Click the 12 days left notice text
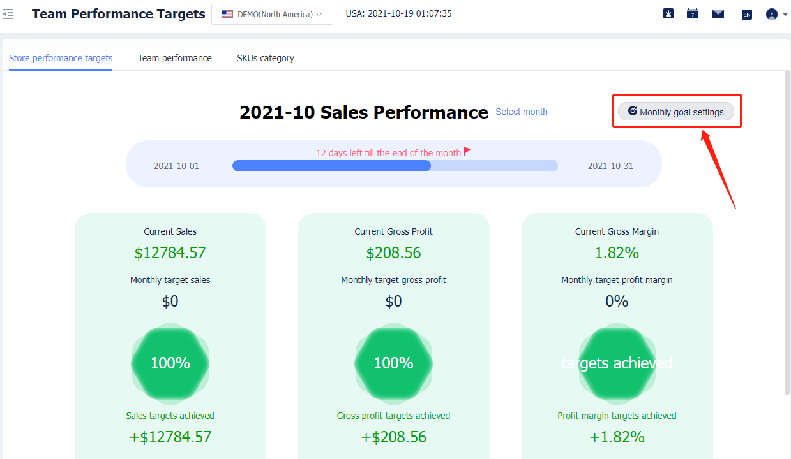Screen dimensions: 791x459 pos(388,153)
